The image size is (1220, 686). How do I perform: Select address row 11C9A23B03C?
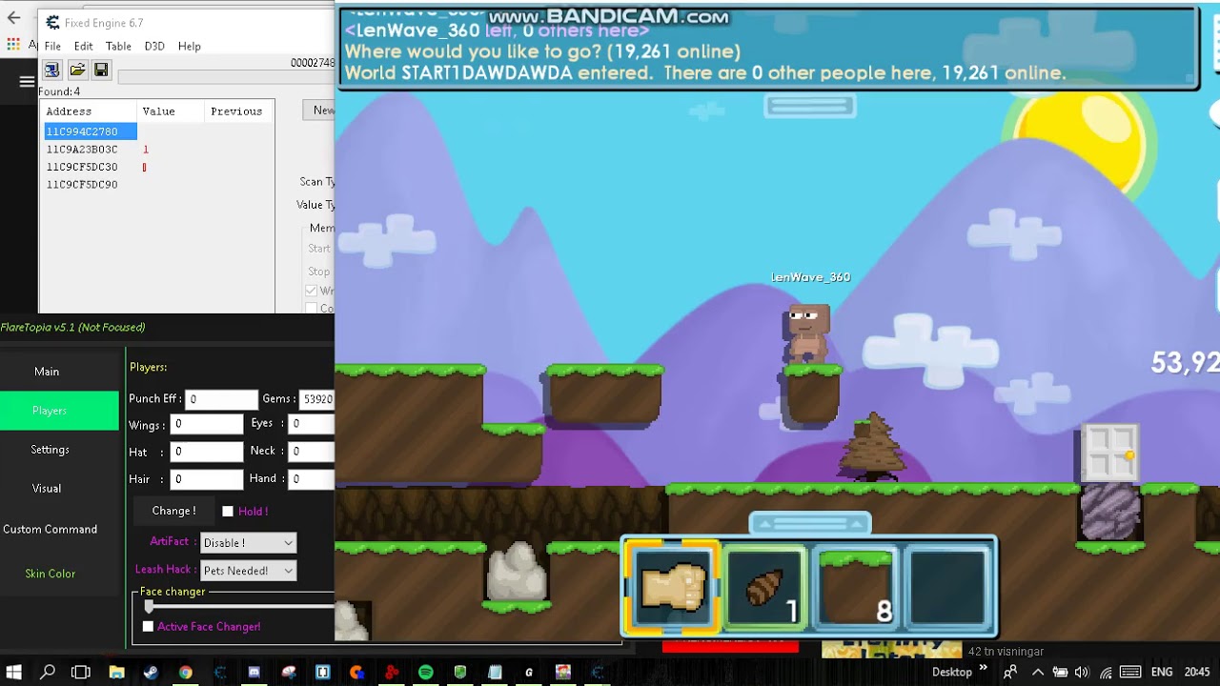(x=158, y=150)
